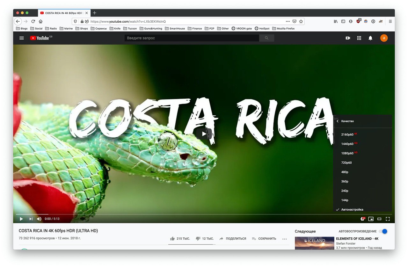The height and width of the screenshot is (267, 408).
Task: Share the video via ПОДЕЛИТЬСЯ
Action: pyautogui.click(x=233, y=239)
